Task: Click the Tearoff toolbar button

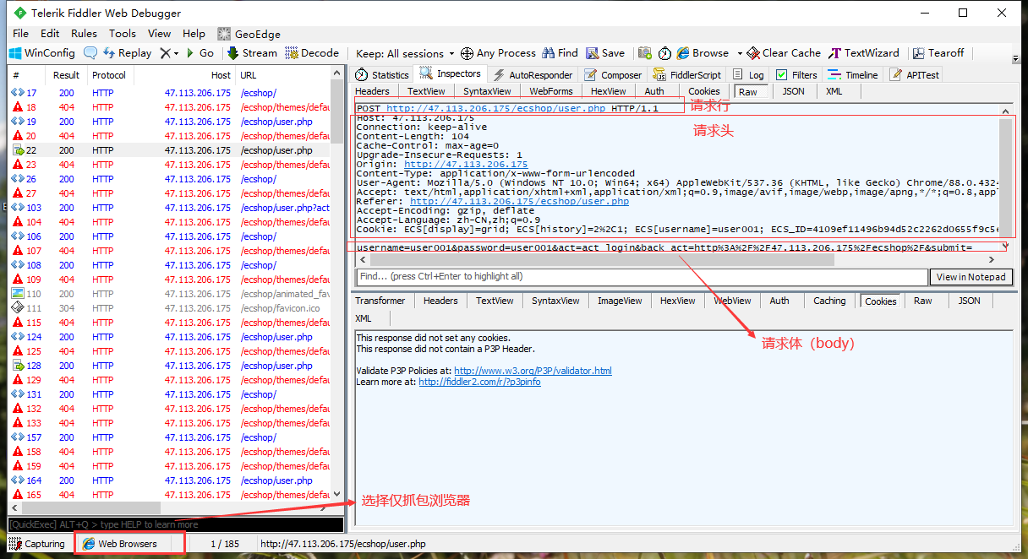Action: click(x=938, y=53)
